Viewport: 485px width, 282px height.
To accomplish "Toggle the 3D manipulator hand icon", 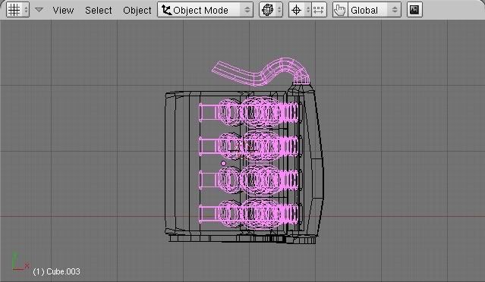I will (x=340, y=10).
